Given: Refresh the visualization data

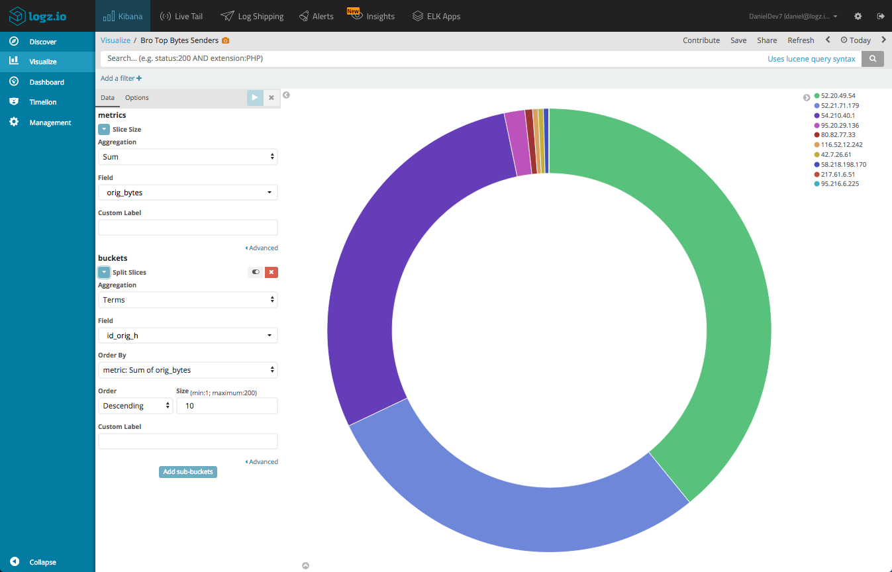Looking at the screenshot, I should 801,40.
